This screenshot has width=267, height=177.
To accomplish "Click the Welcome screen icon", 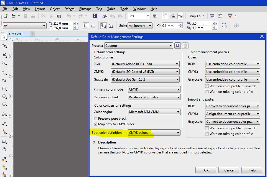I will (212, 16).
